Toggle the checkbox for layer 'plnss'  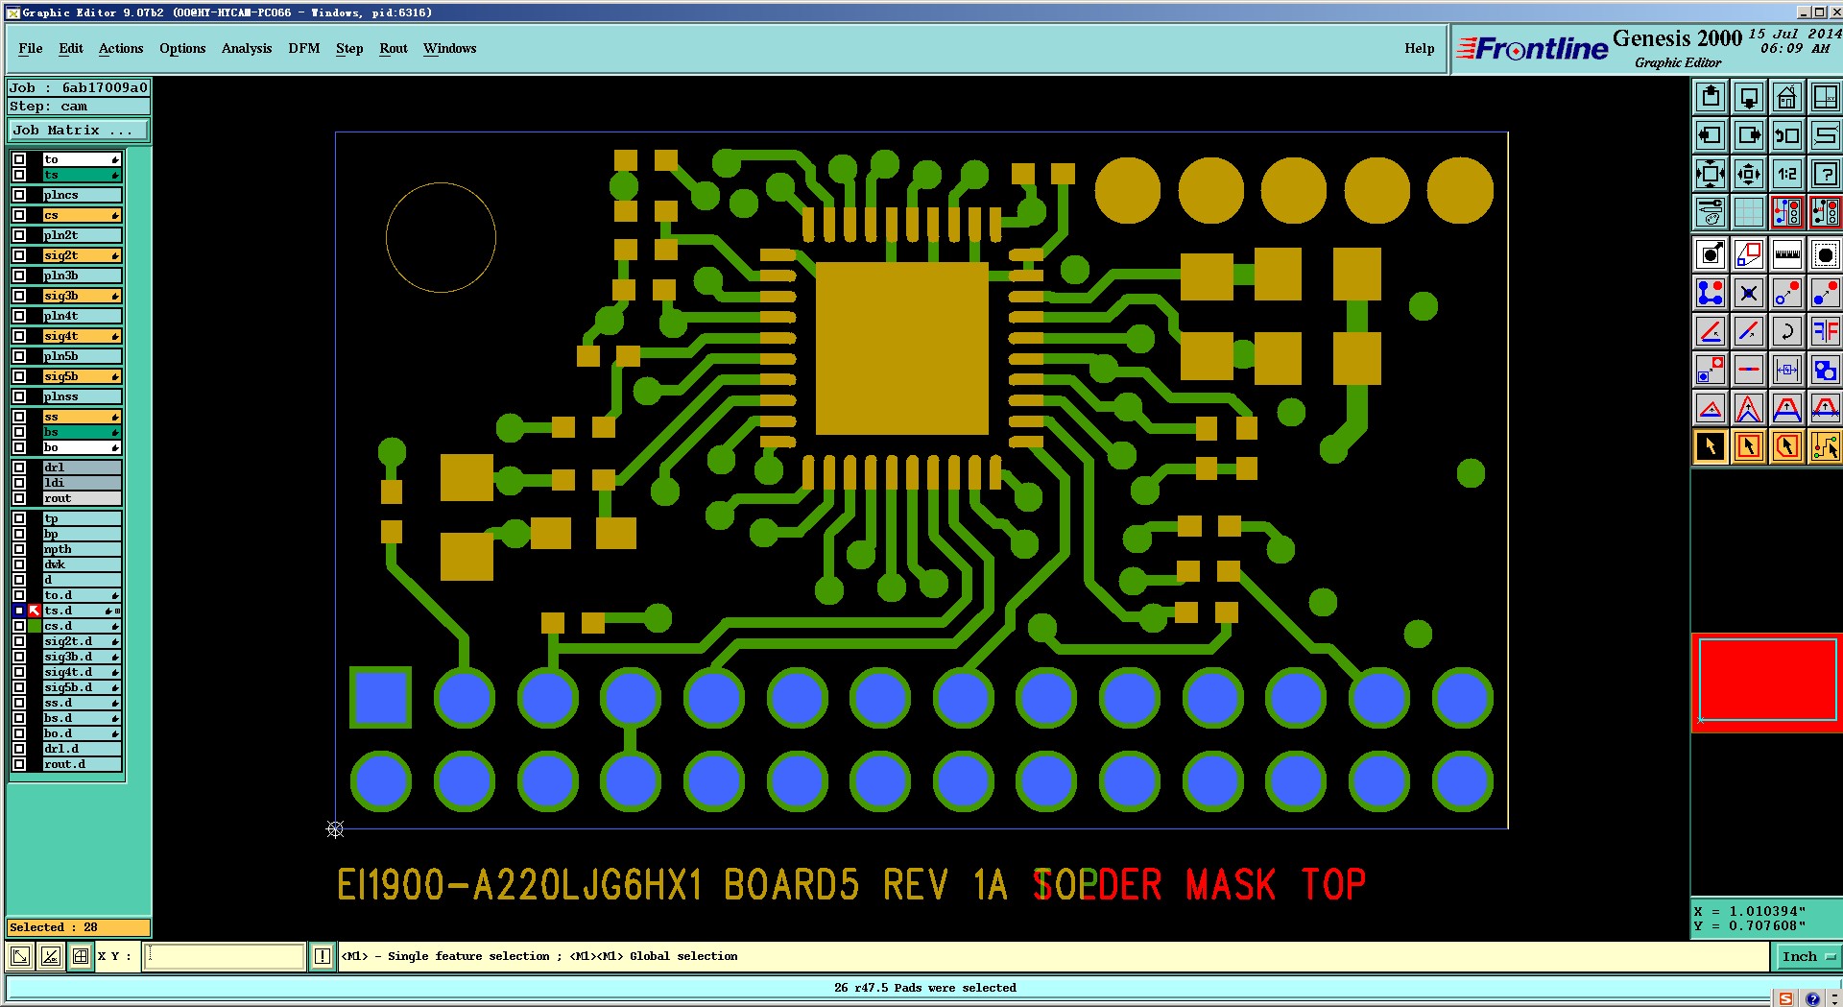pyautogui.click(x=19, y=396)
